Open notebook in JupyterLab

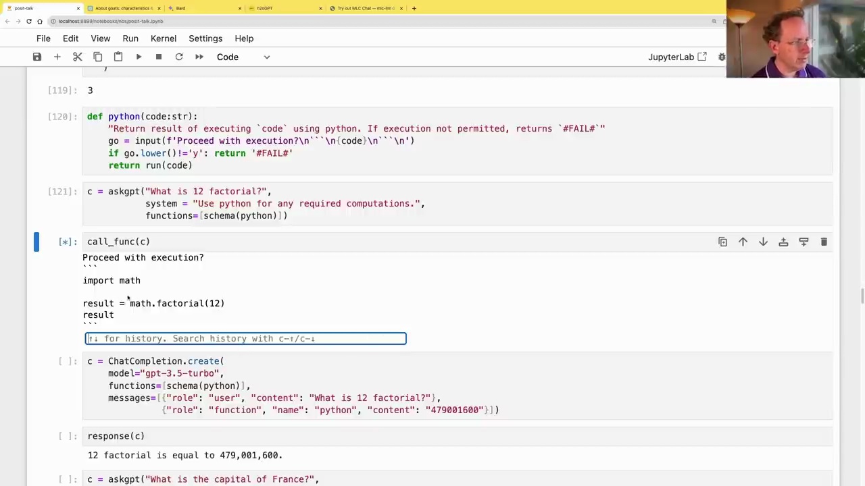tap(677, 57)
